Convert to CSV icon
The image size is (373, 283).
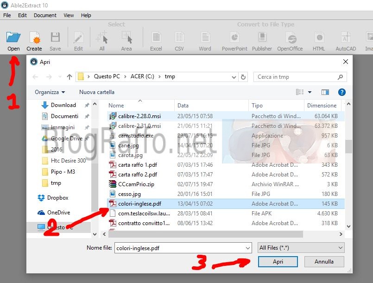[x=179, y=38]
